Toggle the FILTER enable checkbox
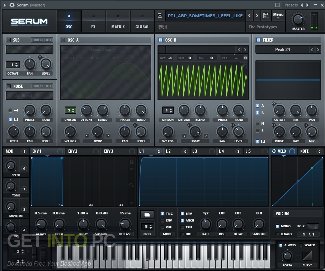 pos(258,40)
